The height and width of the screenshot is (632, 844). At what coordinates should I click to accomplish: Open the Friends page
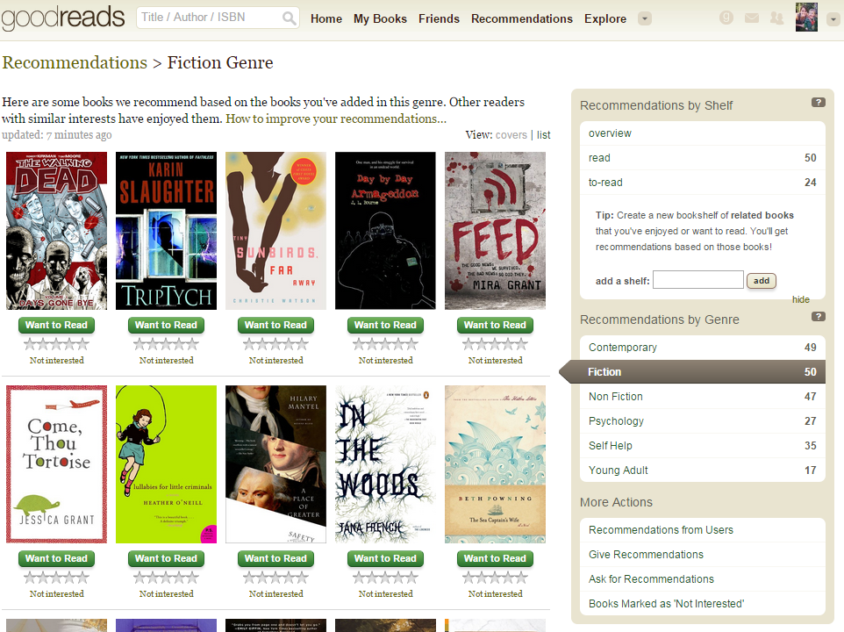tap(440, 18)
